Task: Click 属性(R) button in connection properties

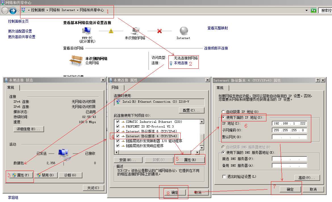Action: [x=190, y=160]
